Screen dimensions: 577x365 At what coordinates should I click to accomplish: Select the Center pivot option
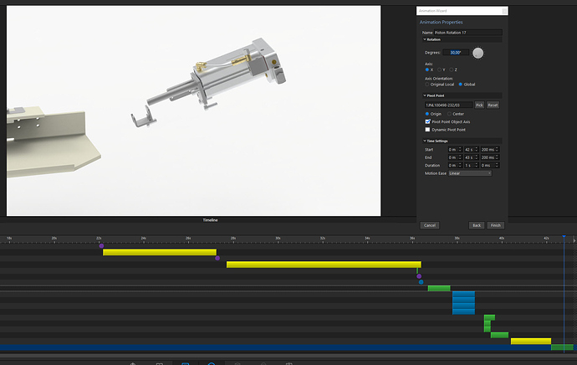(x=449, y=114)
